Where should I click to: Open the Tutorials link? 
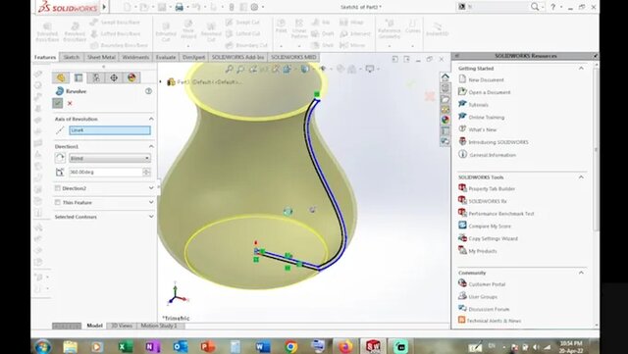(478, 105)
